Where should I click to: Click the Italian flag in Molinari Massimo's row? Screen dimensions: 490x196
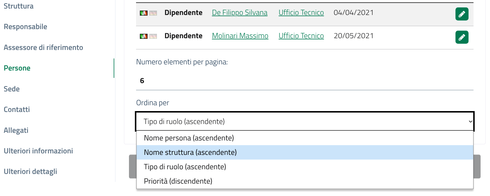pos(144,36)
